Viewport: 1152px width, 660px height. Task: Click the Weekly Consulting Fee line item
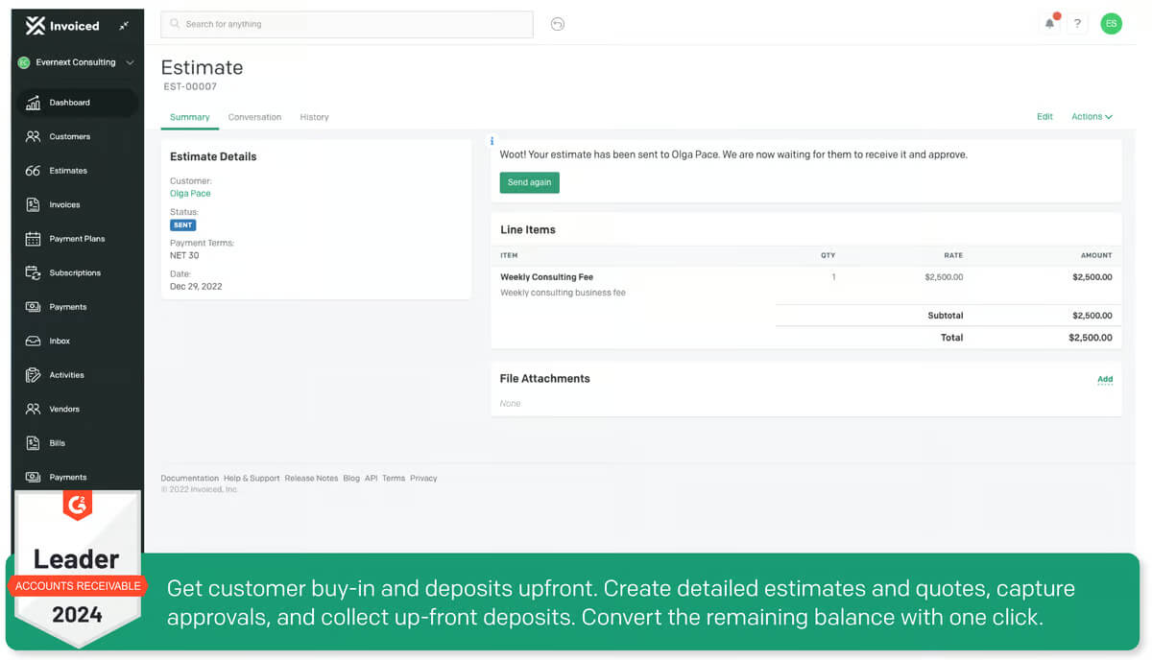pyautogui.click(x=547, y=277)
